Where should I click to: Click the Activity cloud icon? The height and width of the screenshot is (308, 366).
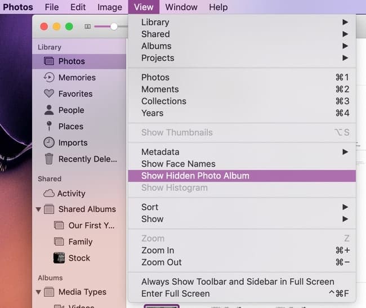49,194
